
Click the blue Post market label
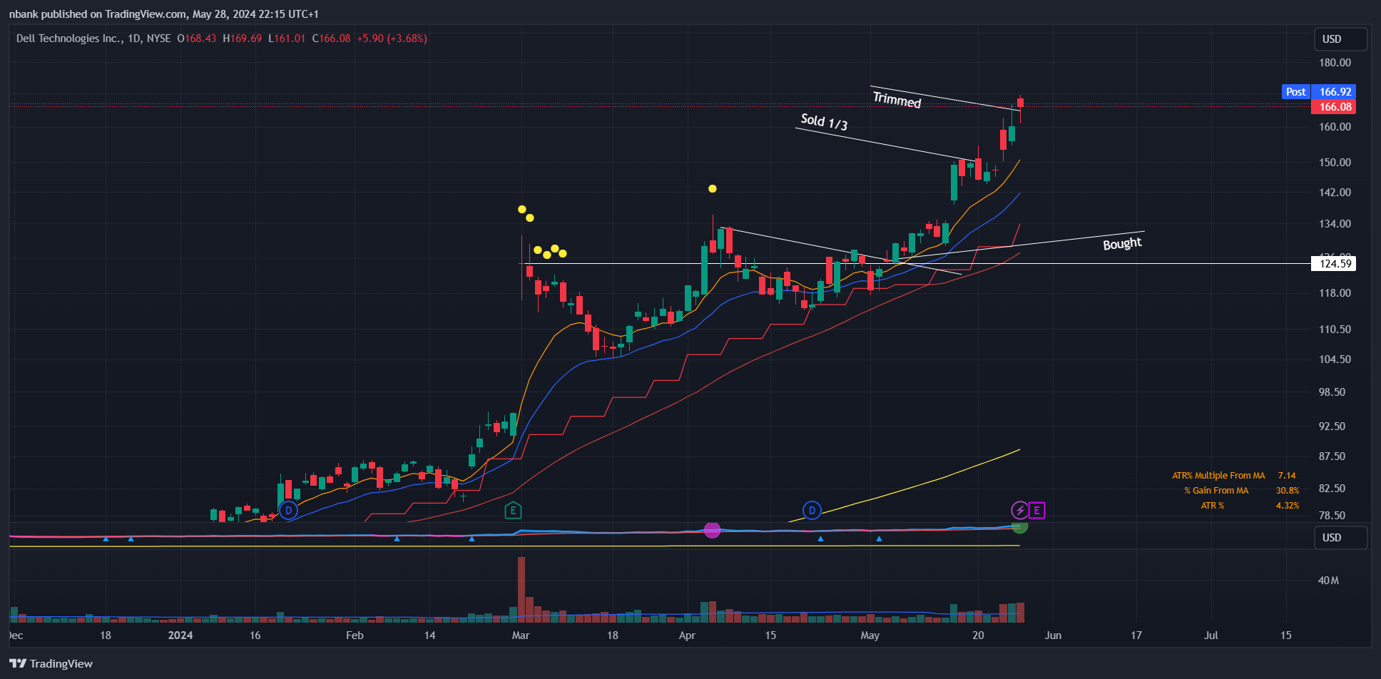1295,92
